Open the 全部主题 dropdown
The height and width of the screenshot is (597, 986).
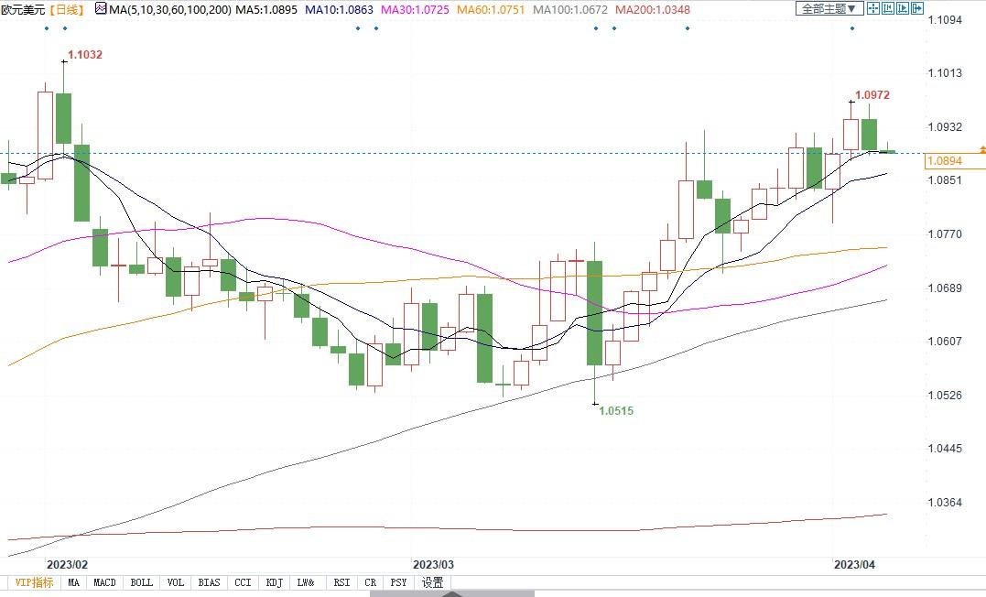tap(829, 9)
